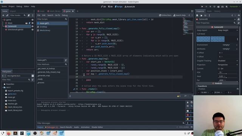Open Projection dropdown
242x136 pixels.
228,65
